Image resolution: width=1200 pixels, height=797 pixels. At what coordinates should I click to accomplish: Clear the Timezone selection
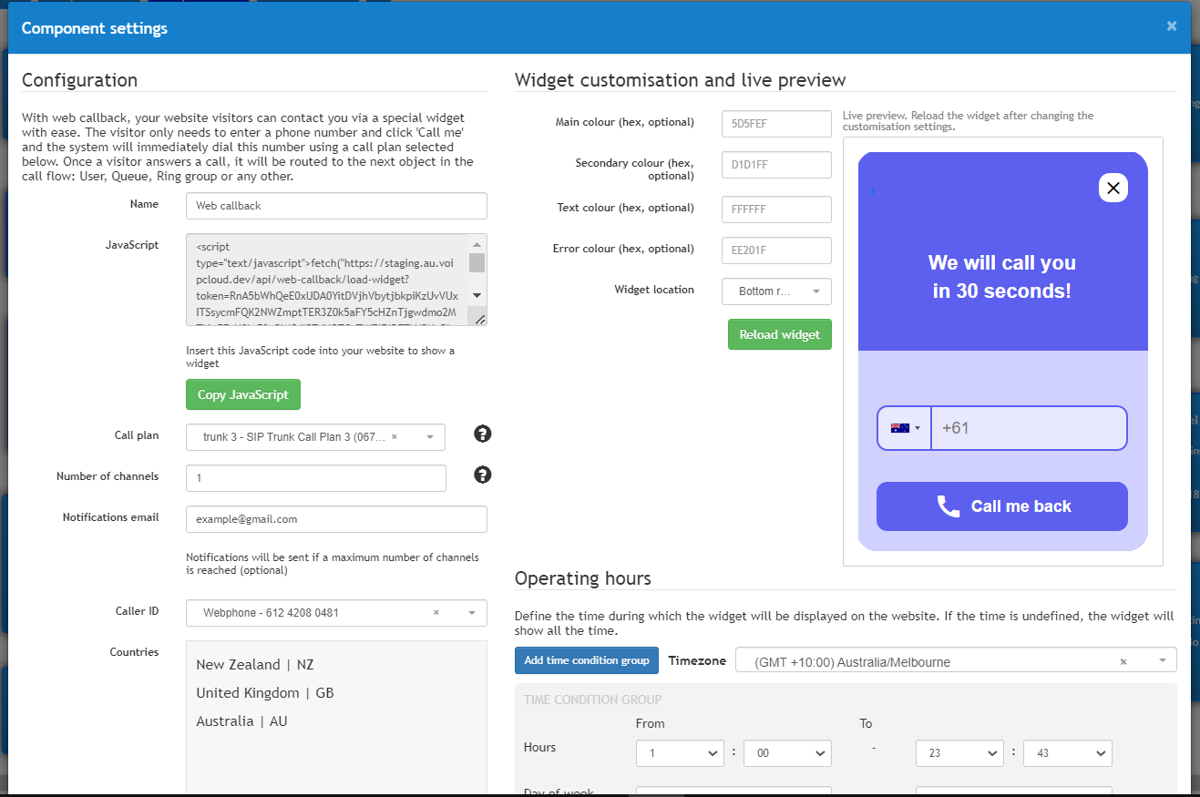1123,662
